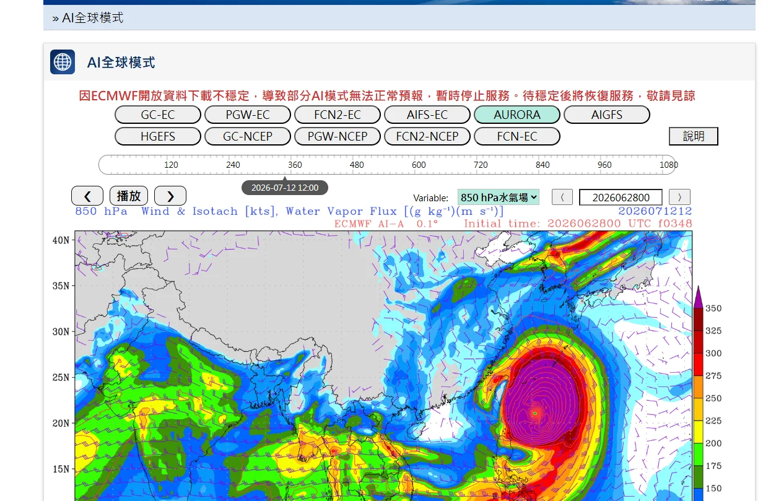The image size is (776, 501).
Task: Step to previous forecast frame arrow
Action: [87, 196]
